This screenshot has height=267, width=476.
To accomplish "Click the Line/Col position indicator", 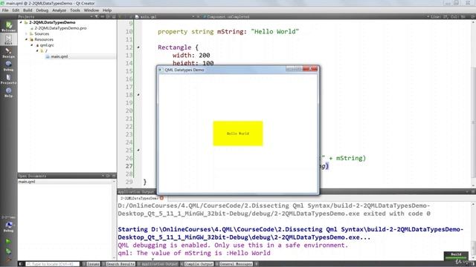I will point(448,16).
